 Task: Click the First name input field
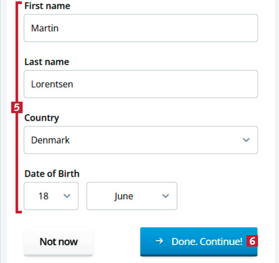pyautogui.click(x=140, y=28)
